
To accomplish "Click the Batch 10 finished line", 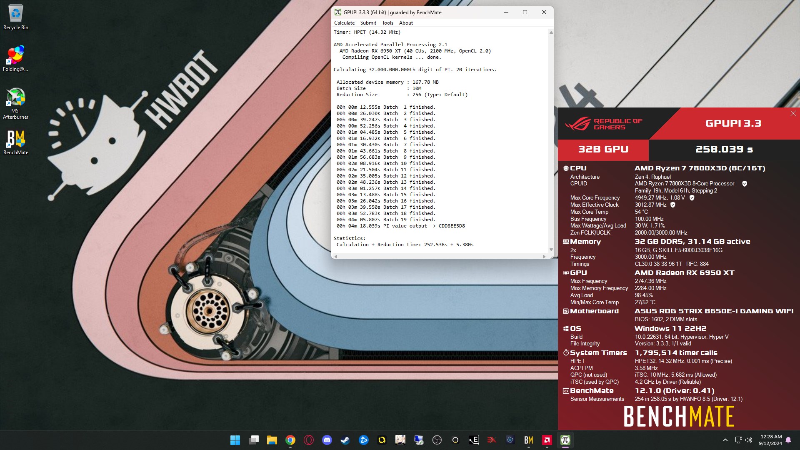I will click(386, 164).
